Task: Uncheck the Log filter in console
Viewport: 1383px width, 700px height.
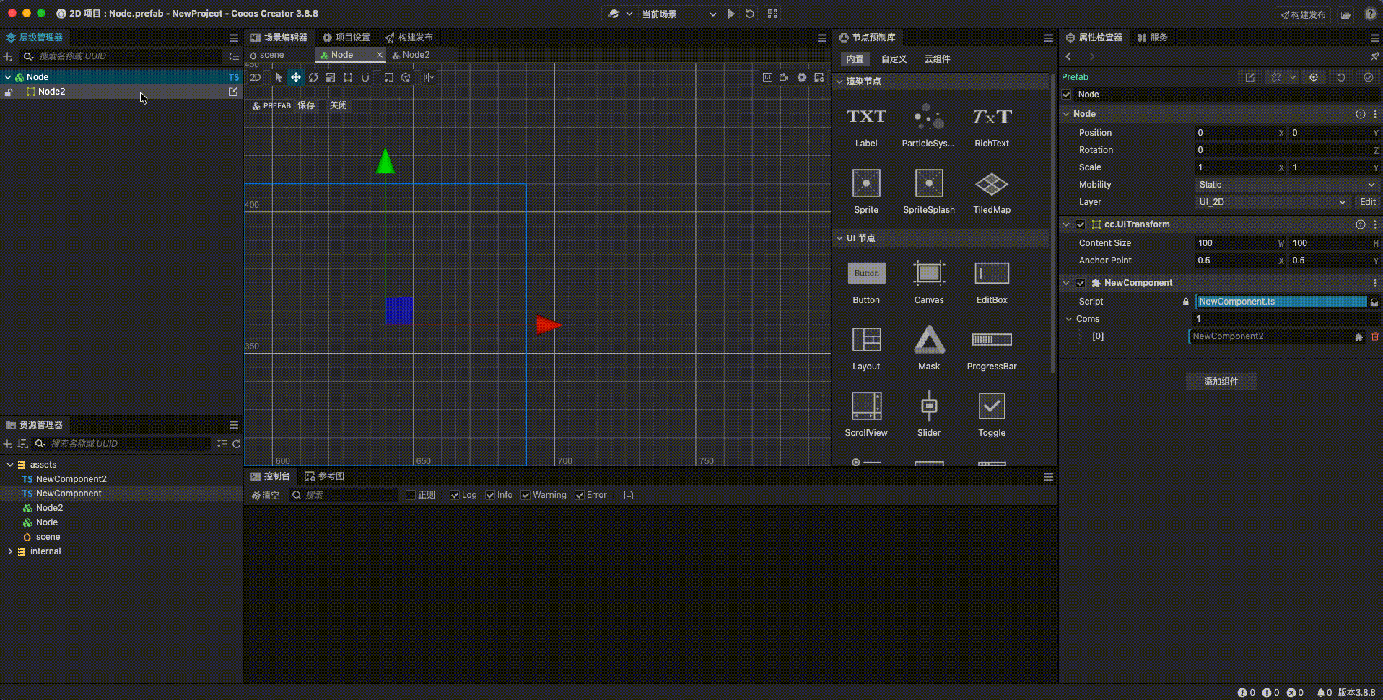Action: pos(455,495)
